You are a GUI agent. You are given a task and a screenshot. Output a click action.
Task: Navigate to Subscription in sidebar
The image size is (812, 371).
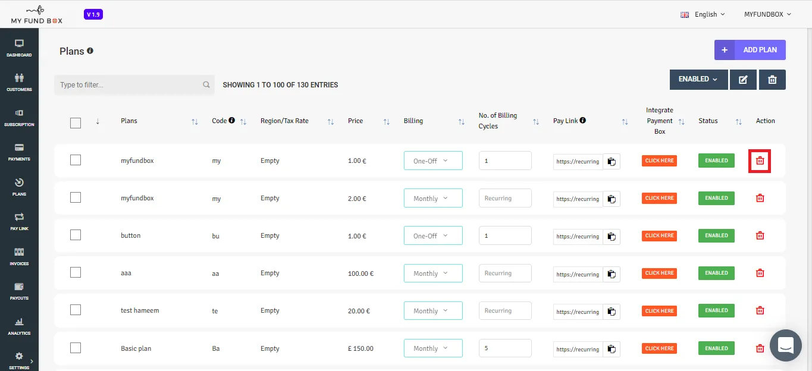coord(19,118)
